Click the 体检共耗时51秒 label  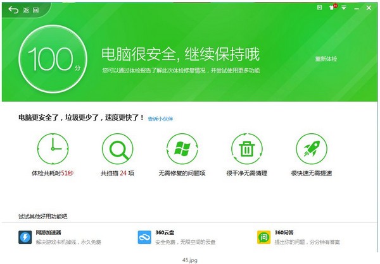53,173
